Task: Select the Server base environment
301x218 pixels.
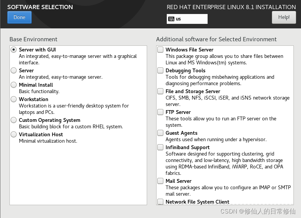Action: click(x=14, y=70)
